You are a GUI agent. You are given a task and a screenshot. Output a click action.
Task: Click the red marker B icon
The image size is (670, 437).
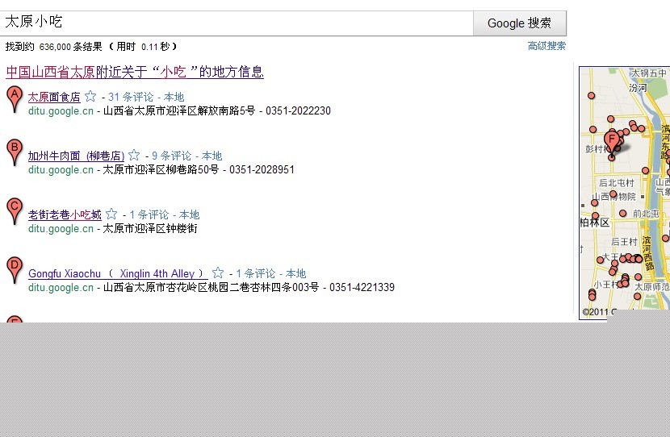[x=15, y=152]
